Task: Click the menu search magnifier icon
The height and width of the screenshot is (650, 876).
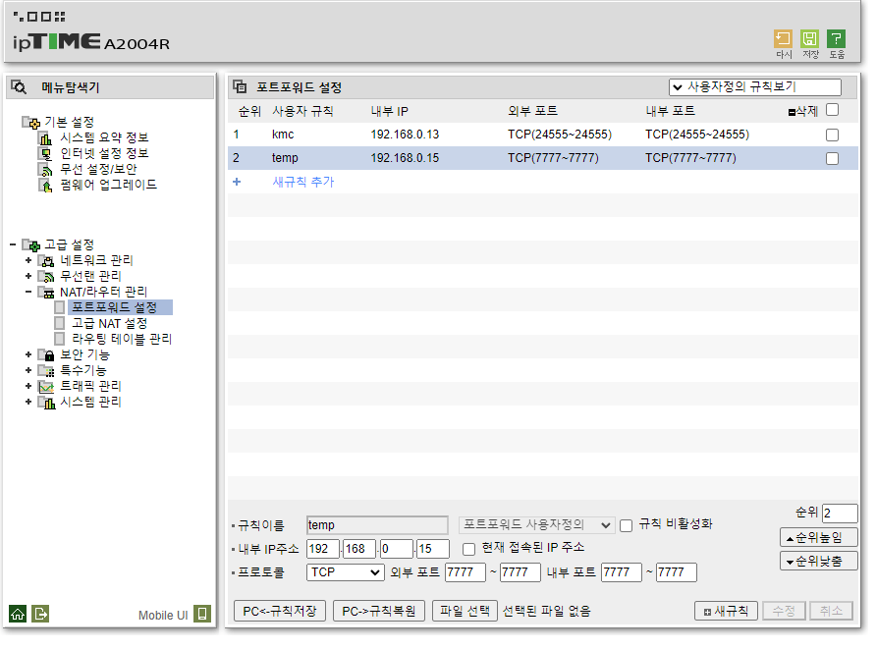Action: pos(19,87)
